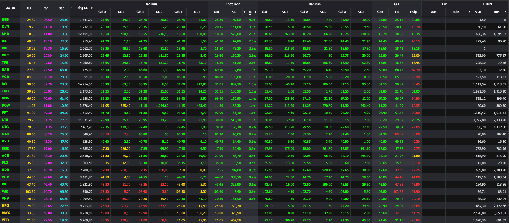Click right arrow after ĐTNN Bán header
Screen dimensions: 509x223
(x=505, y=12)
